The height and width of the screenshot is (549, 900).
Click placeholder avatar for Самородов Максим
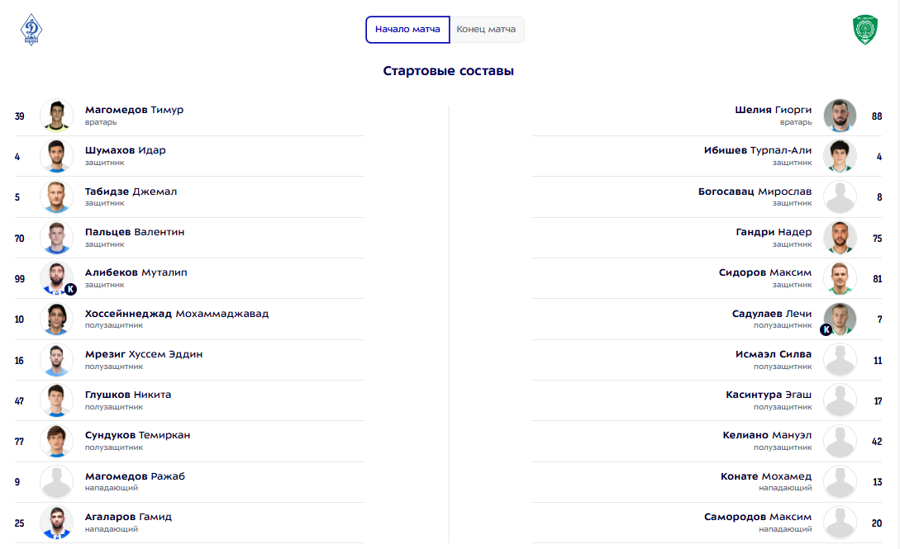(x=840, y=523)
